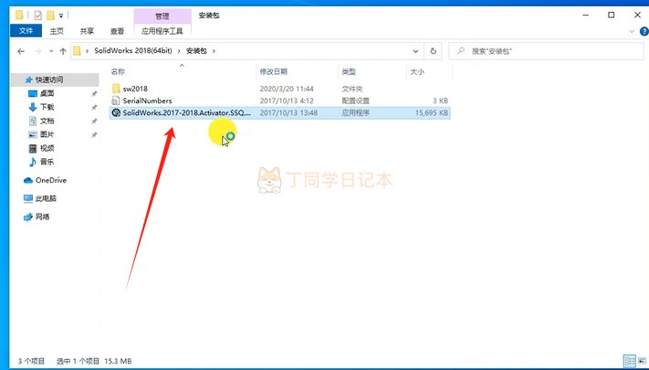Open the quick access toolbar customize dropdown
Viewport: 649px width, 370px height.
[61, 16]
